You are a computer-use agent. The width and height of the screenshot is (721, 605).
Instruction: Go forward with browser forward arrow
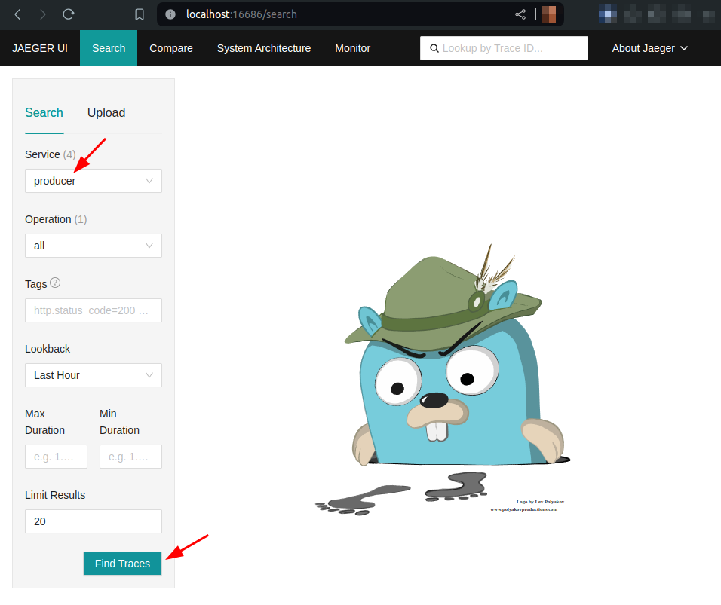click(43, 14)
